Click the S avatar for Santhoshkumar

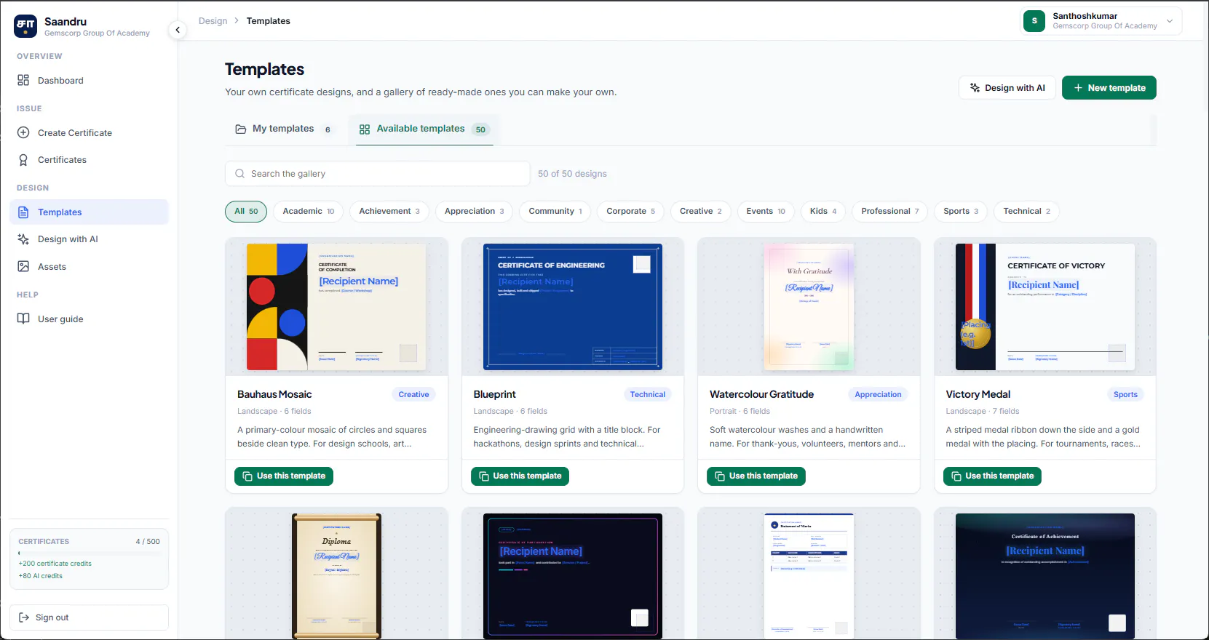click(x=1034, y=20)
